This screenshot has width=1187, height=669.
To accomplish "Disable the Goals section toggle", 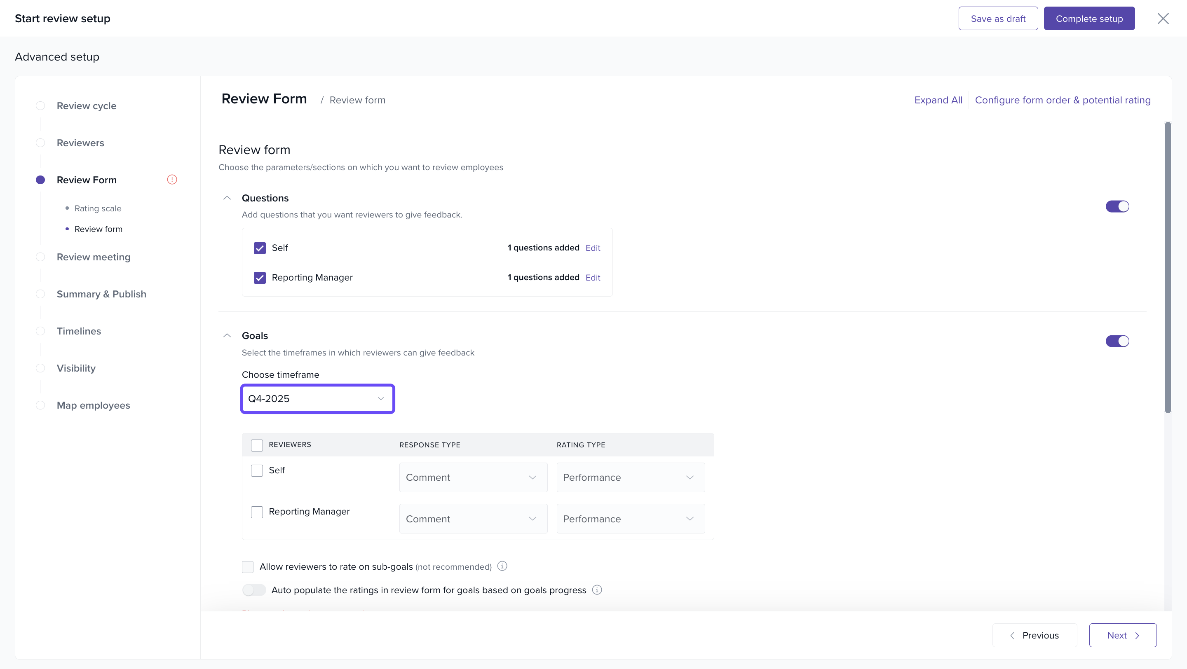I will coord(1117,341).
